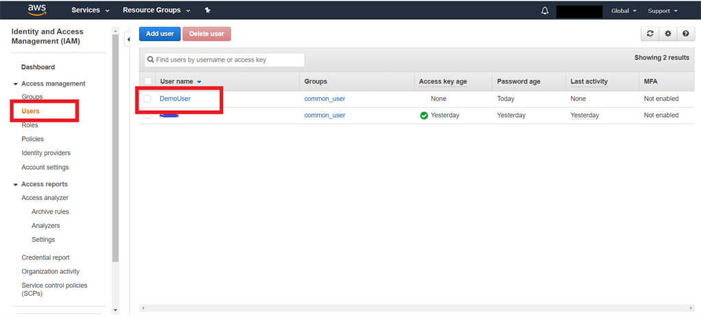Click the Add user button

click(x=160, y=34)
